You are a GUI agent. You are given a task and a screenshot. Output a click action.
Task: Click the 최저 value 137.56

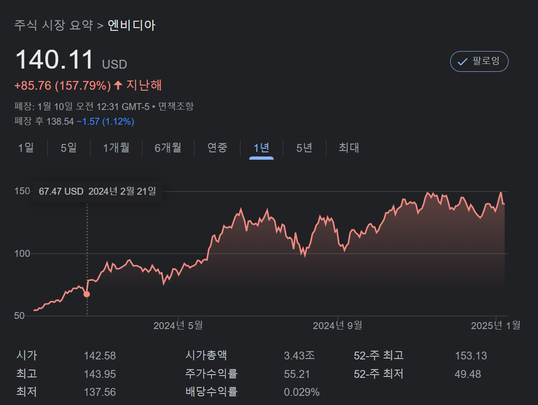pos(100,392)
